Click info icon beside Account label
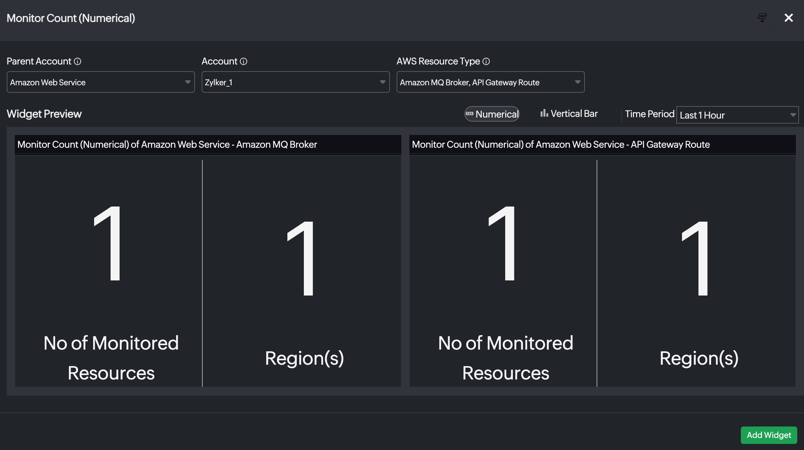Image resolution: width=804 pixels, height=450 pixels. [x=244, y=61]
